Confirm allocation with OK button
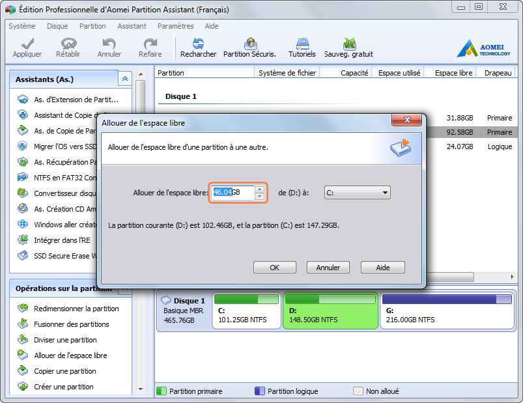 [274, 268]
